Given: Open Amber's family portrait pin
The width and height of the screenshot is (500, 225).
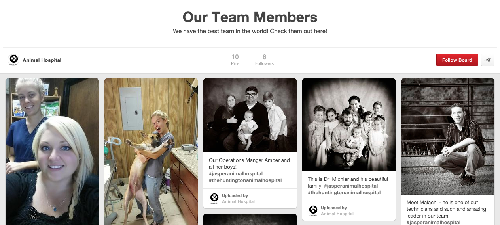Looking at the screenshot, I should pos(250,115).
